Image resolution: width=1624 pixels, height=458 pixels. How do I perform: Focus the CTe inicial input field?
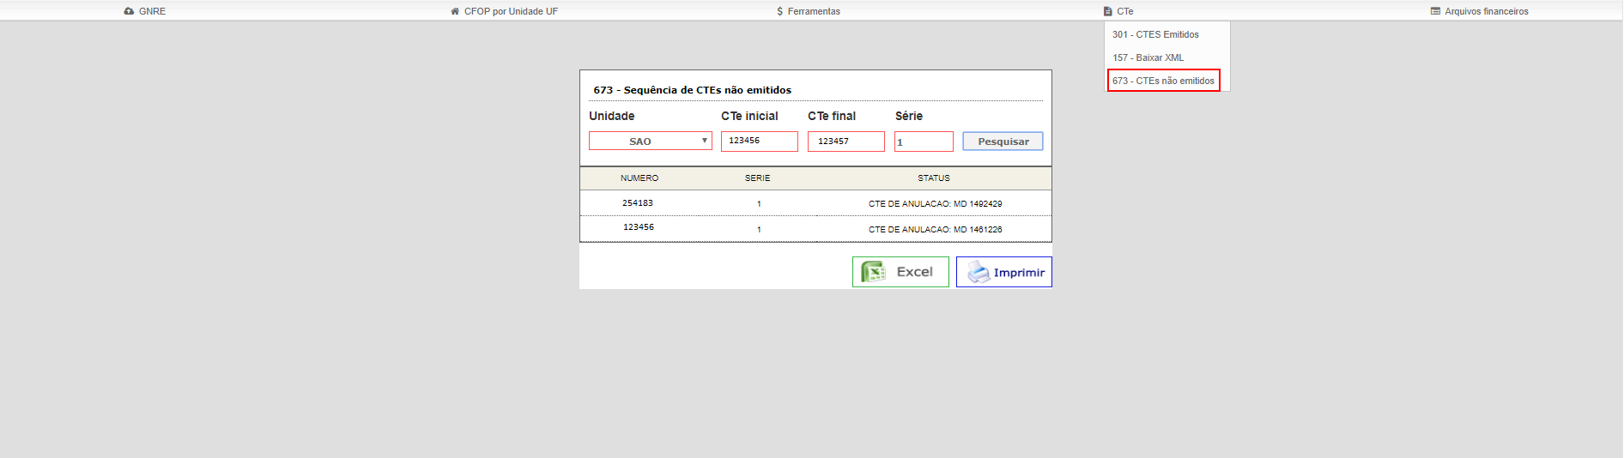(x=760, y=141)
